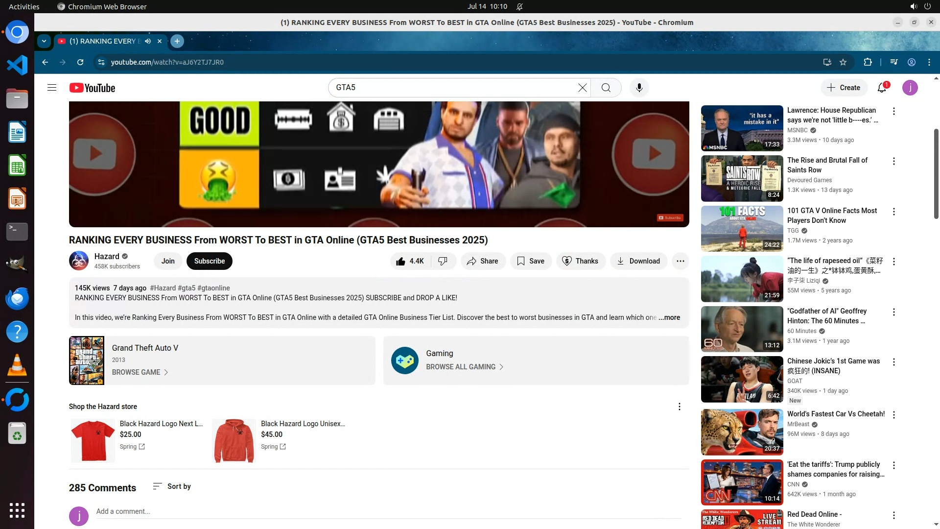Click the Download button
Image resolution: width=940 pixels, height=529 pixels.
638,261
